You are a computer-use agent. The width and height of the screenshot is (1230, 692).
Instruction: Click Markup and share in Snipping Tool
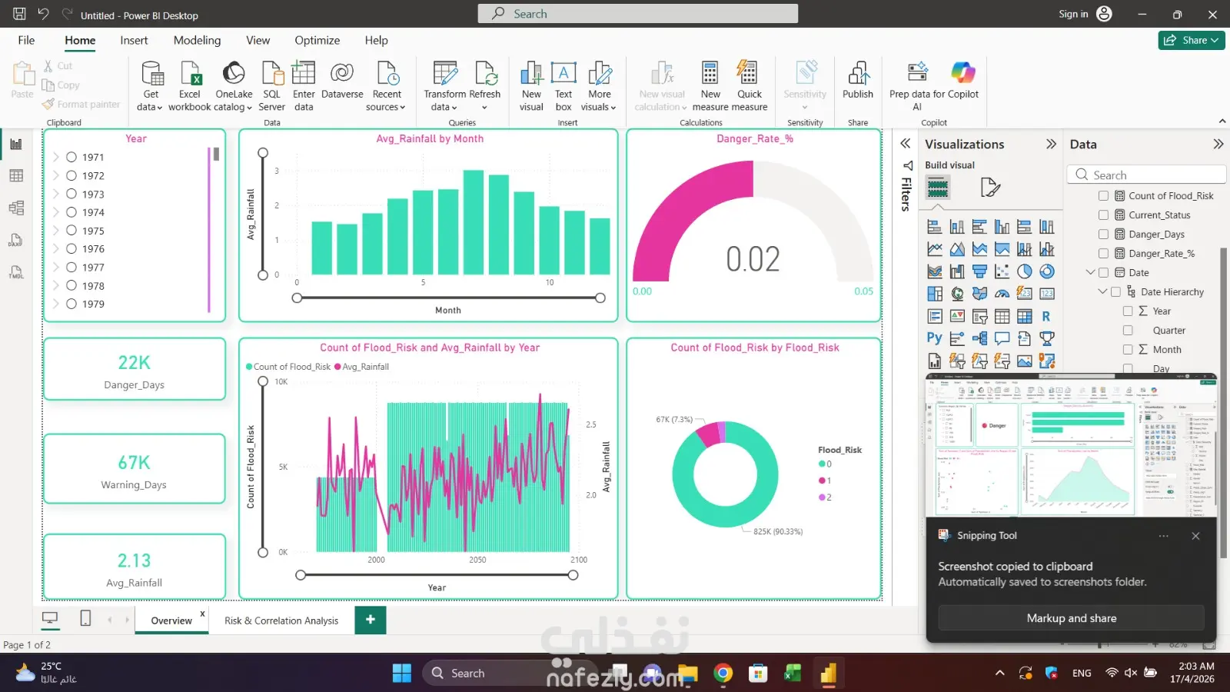(x=1071, y=618)
